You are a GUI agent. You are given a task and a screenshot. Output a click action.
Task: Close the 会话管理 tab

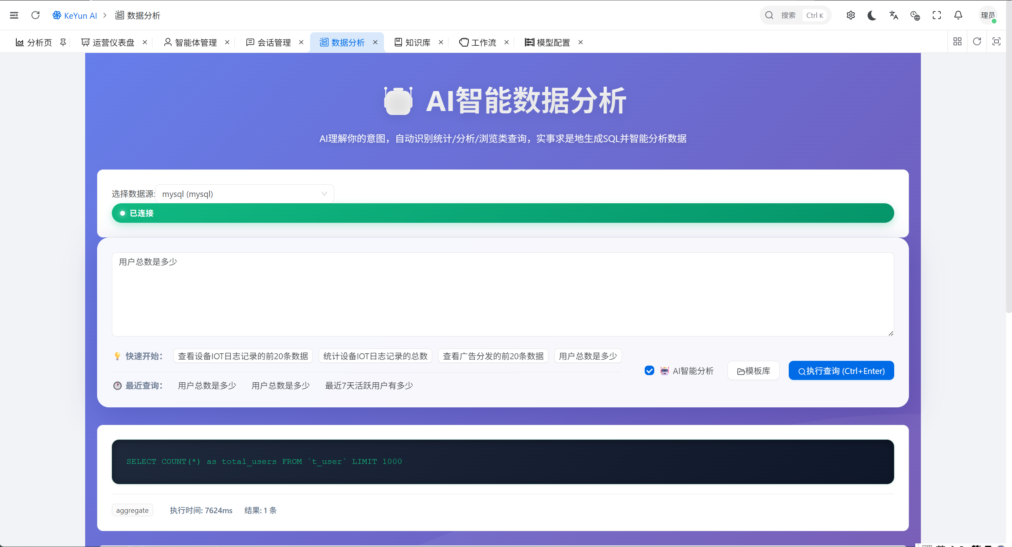[301, 42]
